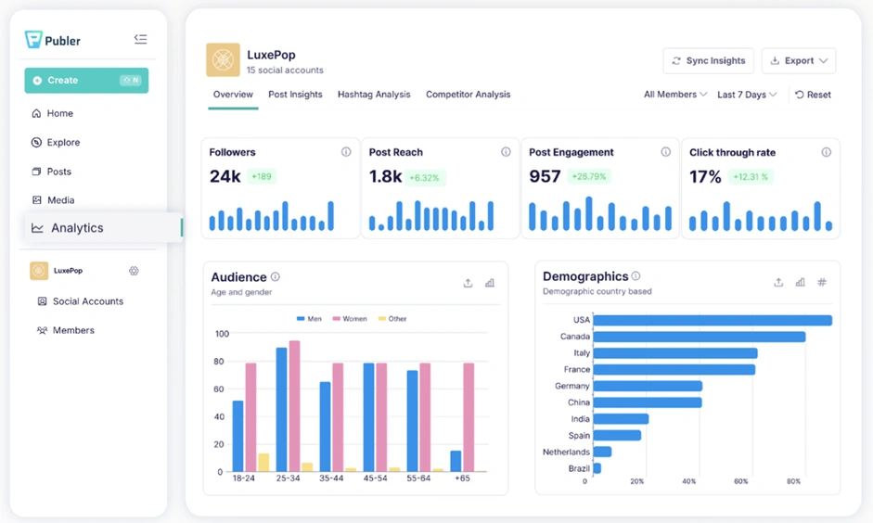This screenshot has width=873, height=523.
Task: Click the Click through rate info icon
Action: coord(826,152)
